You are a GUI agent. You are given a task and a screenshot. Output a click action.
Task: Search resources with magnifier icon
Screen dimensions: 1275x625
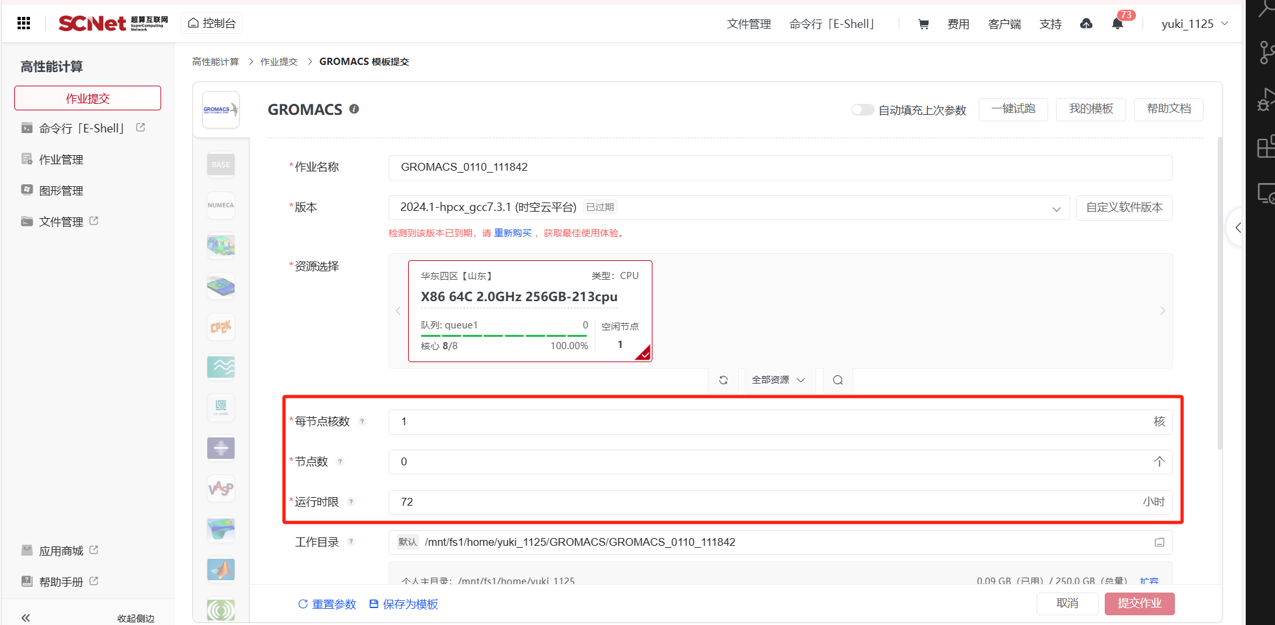[838, 380]
